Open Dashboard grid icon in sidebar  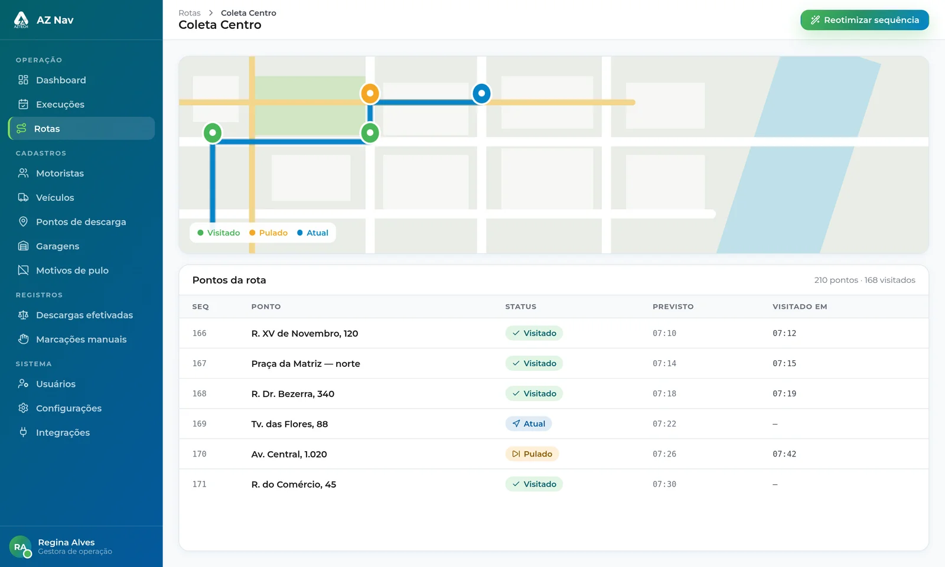point(23,80)
